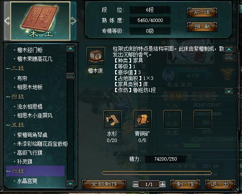Select the 檀木床 furniture icon
The height and width of the screenshot is (194, 242).
click(x=96, y=56)
